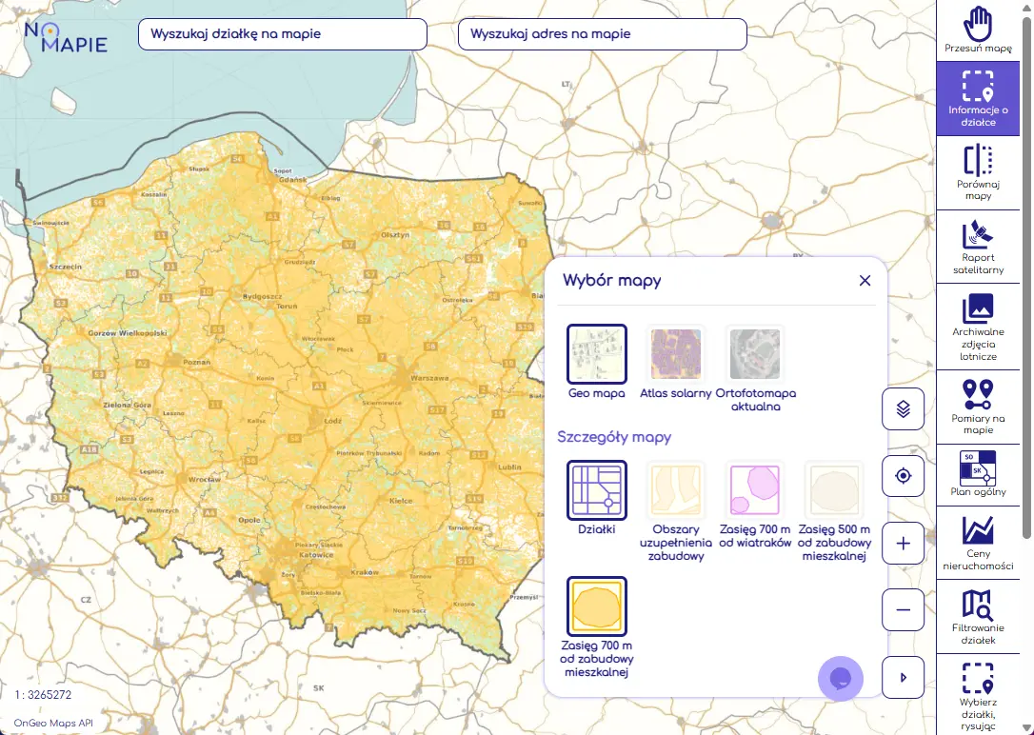Click the Wyszukaj działkę na mapie field
Screen dimensions: 1034x735
coord(281,33)
